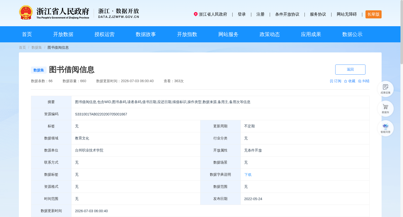This screenshot has height=217, width=403.
Task: Click the 纠错 error-report icon
Action: click(360, 81)
